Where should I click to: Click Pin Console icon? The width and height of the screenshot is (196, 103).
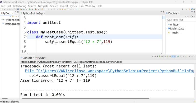tap(178, 56)
